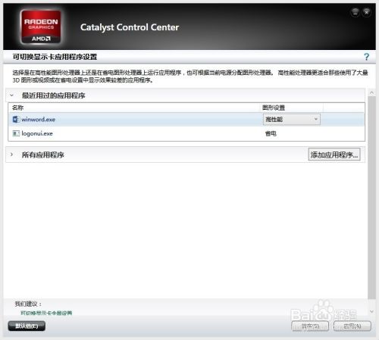Select the logonui.exe row
The height and width of the screenshot is (340, 379).
186,133
